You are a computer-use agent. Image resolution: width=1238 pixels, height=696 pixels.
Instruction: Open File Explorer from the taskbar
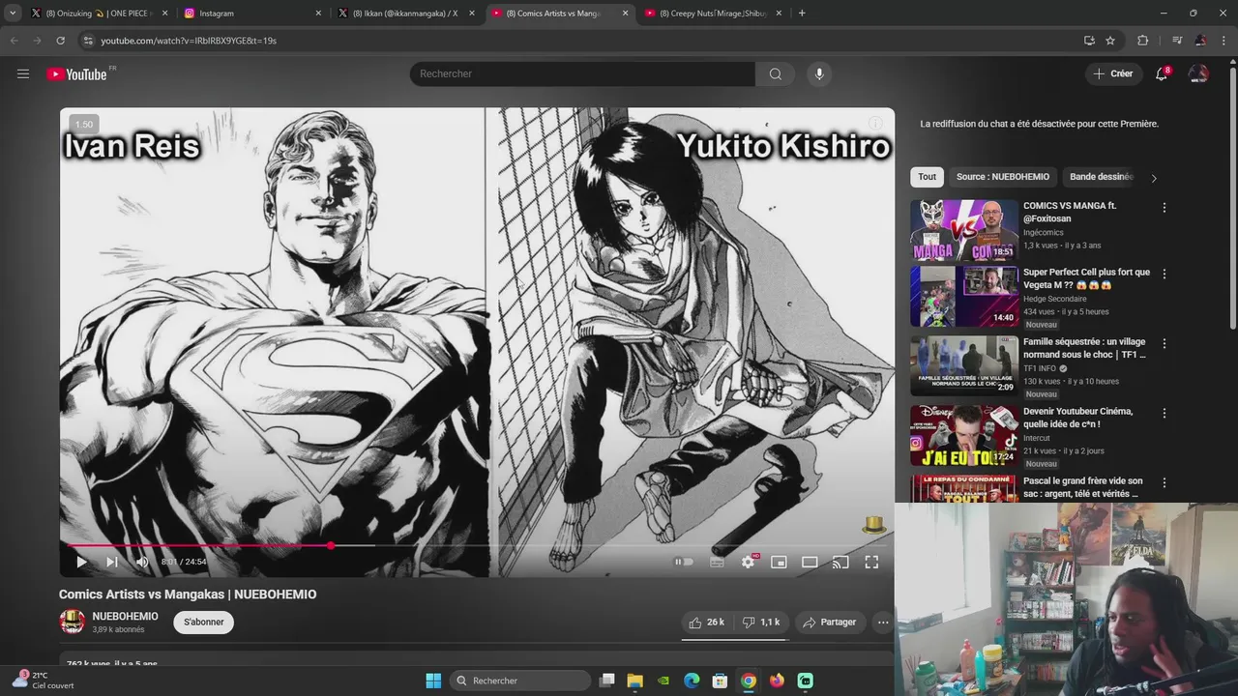tap(634, 681)
